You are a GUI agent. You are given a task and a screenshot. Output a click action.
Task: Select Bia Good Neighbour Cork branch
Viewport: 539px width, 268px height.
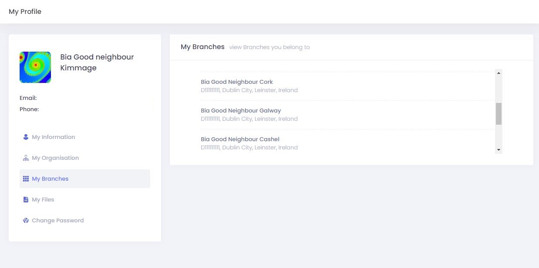tap(237, 82)
